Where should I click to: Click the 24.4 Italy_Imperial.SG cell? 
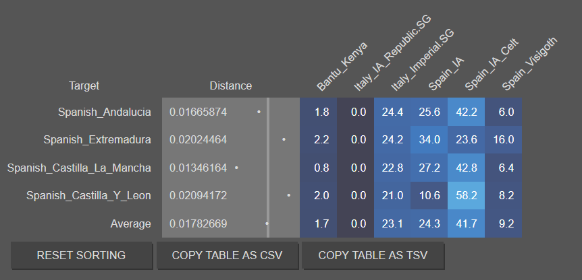pyautogui.click(x=392, y=112)
